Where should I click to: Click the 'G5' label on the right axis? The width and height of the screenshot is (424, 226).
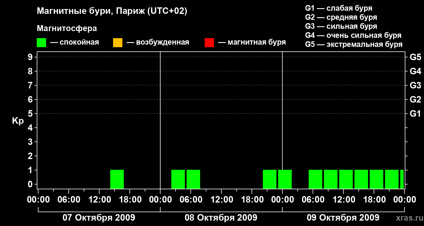coord(415,57)
